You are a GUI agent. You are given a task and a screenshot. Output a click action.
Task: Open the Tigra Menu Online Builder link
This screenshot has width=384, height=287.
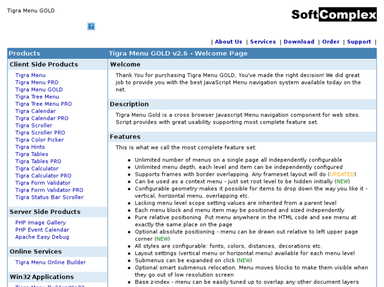point(51,262)
